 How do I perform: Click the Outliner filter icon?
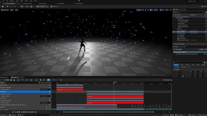tap(174, 12)
